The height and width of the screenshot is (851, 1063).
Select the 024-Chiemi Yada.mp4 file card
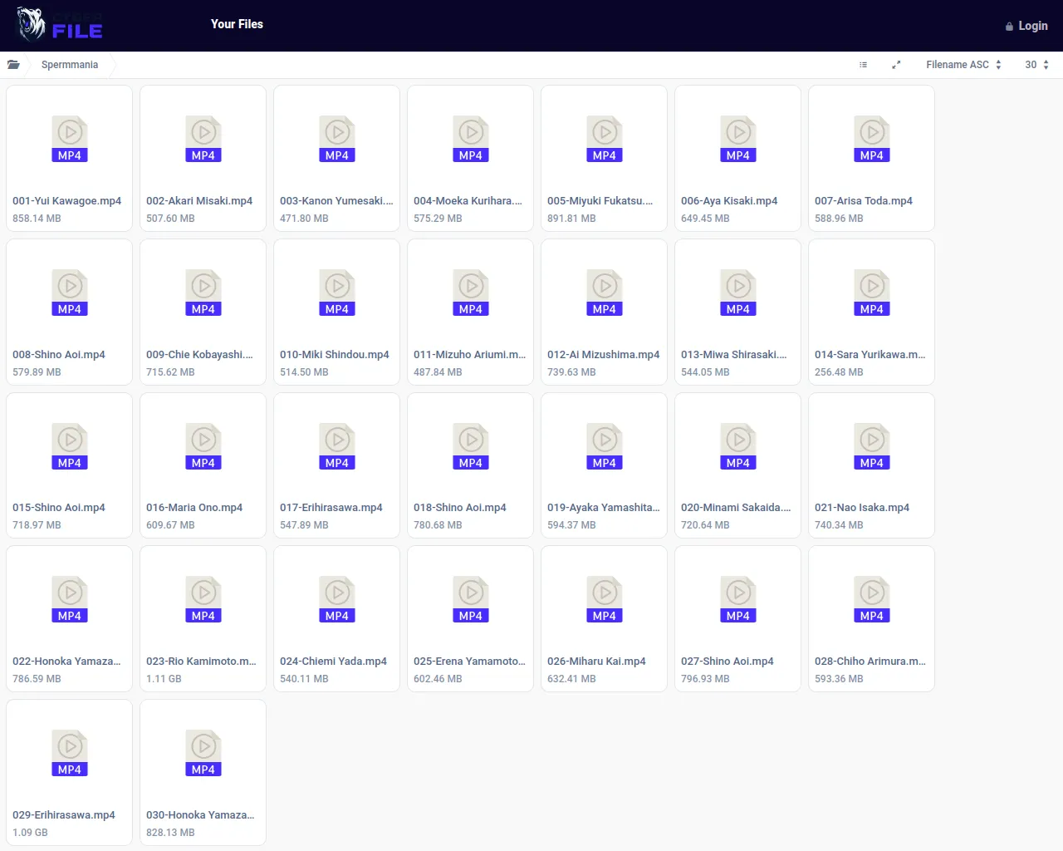336,619
